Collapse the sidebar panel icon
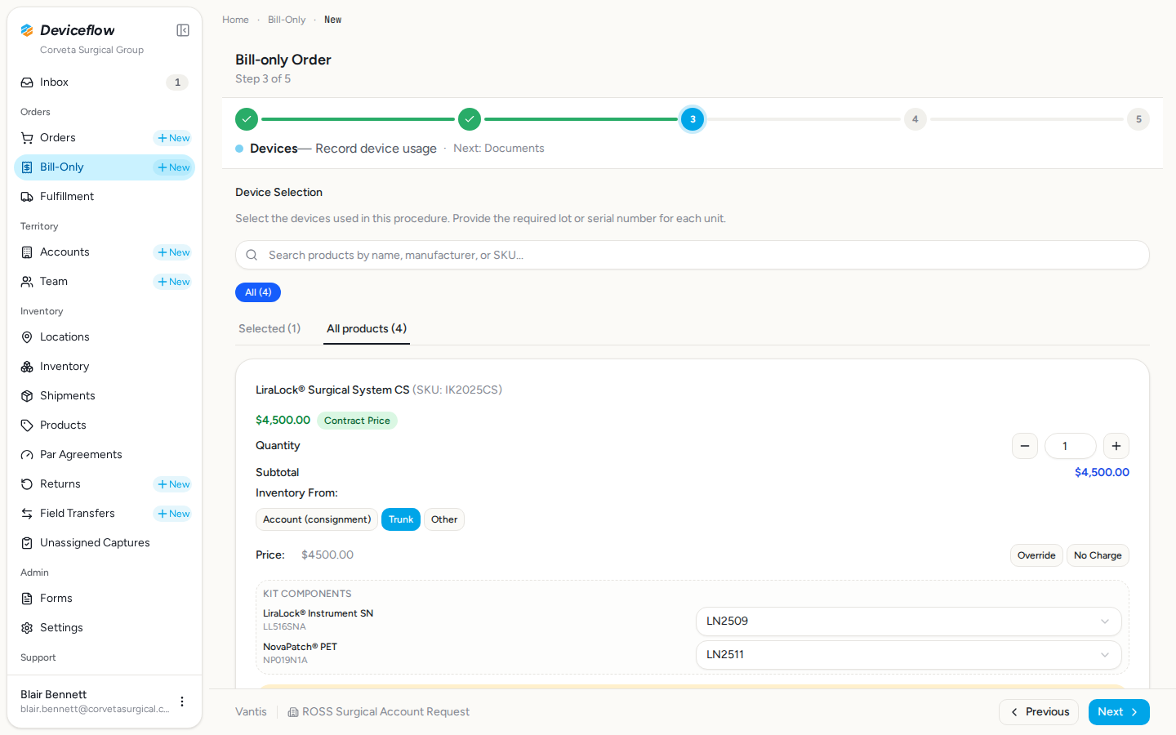The image size is (1176, 735). (x=183, y=30)
